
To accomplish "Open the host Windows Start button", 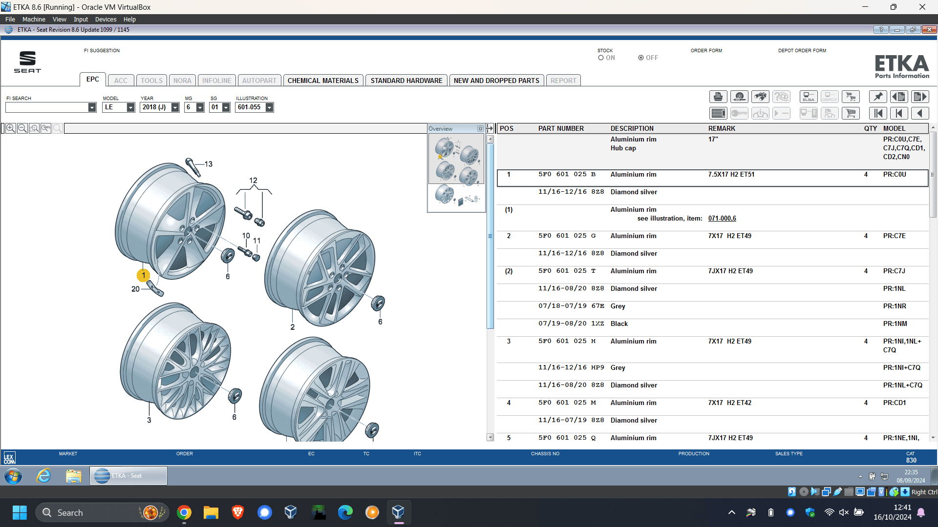I will [20, 512].
